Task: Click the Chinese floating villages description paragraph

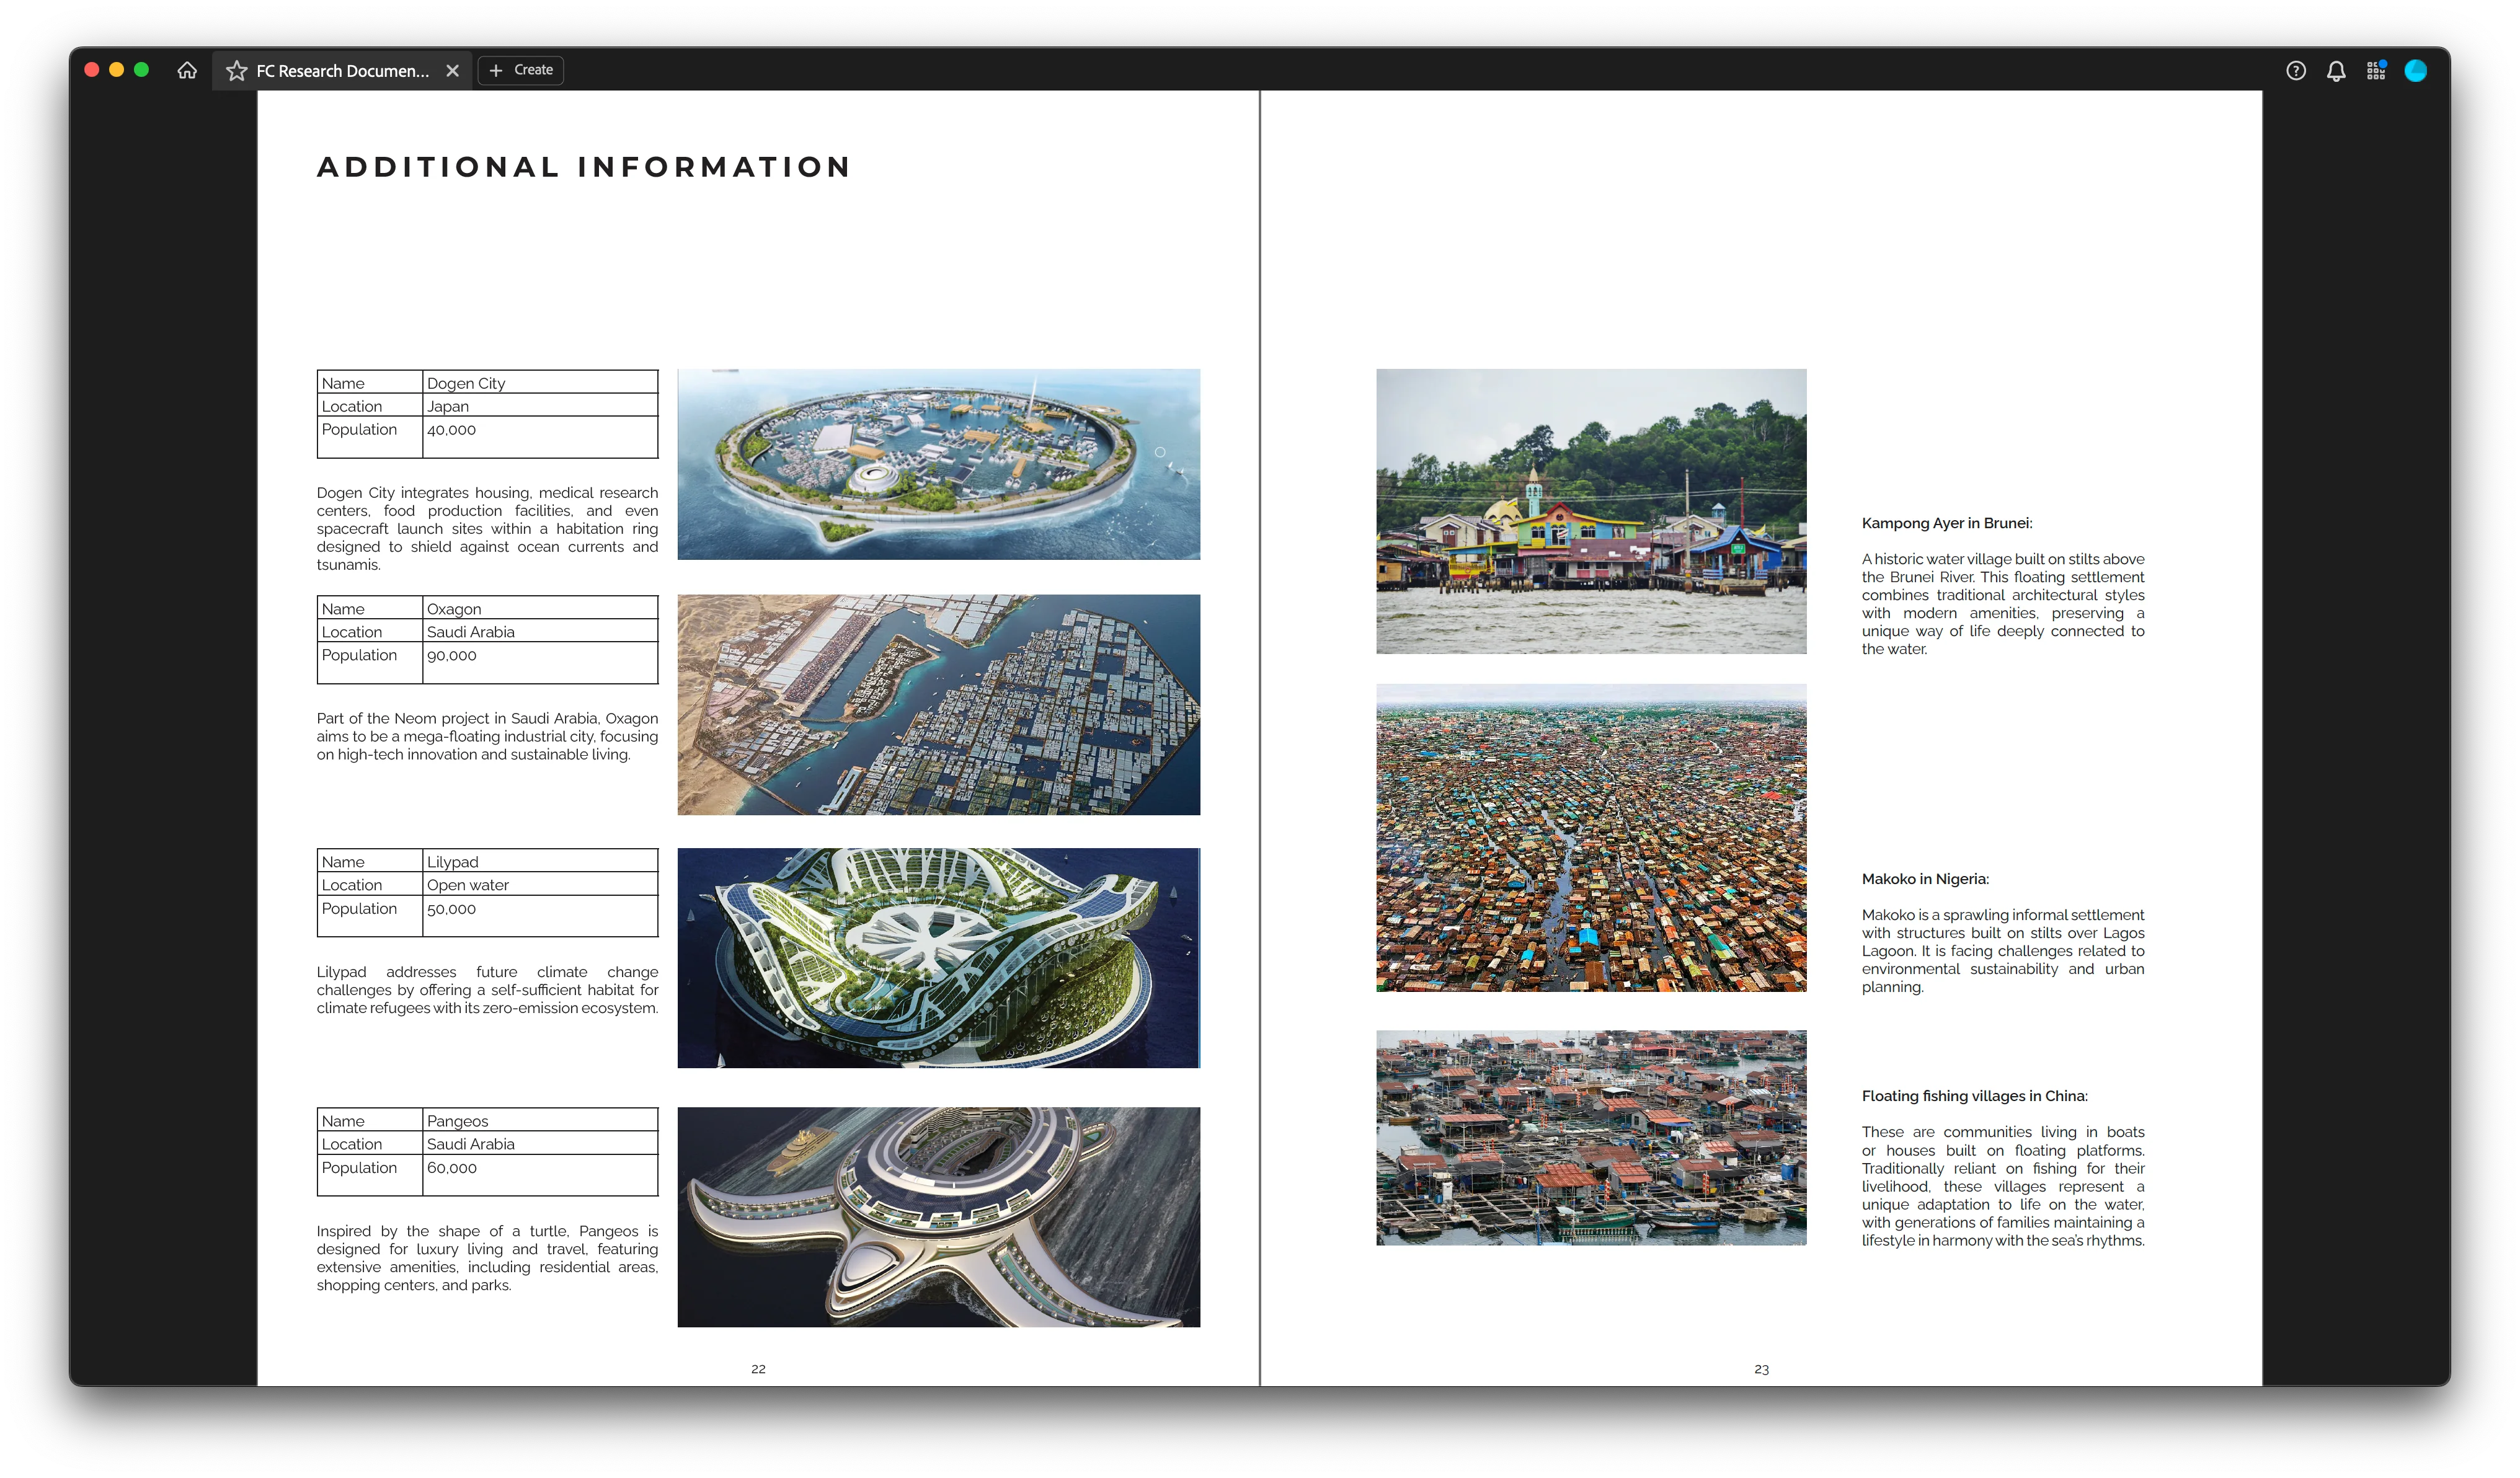Action: (x=2003, y=1186)
